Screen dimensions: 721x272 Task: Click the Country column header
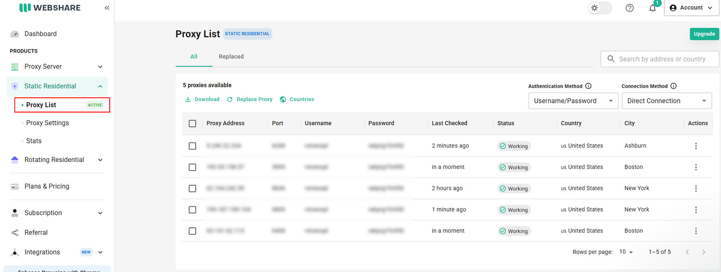point(571,123)
